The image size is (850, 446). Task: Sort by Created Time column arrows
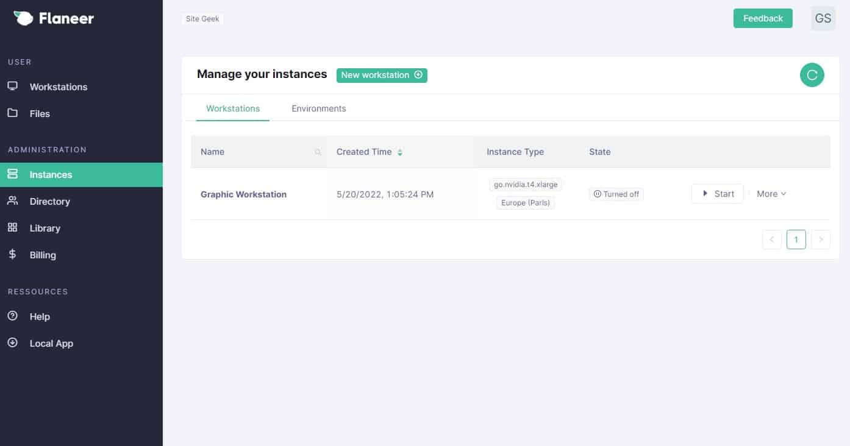coord(400,152)
